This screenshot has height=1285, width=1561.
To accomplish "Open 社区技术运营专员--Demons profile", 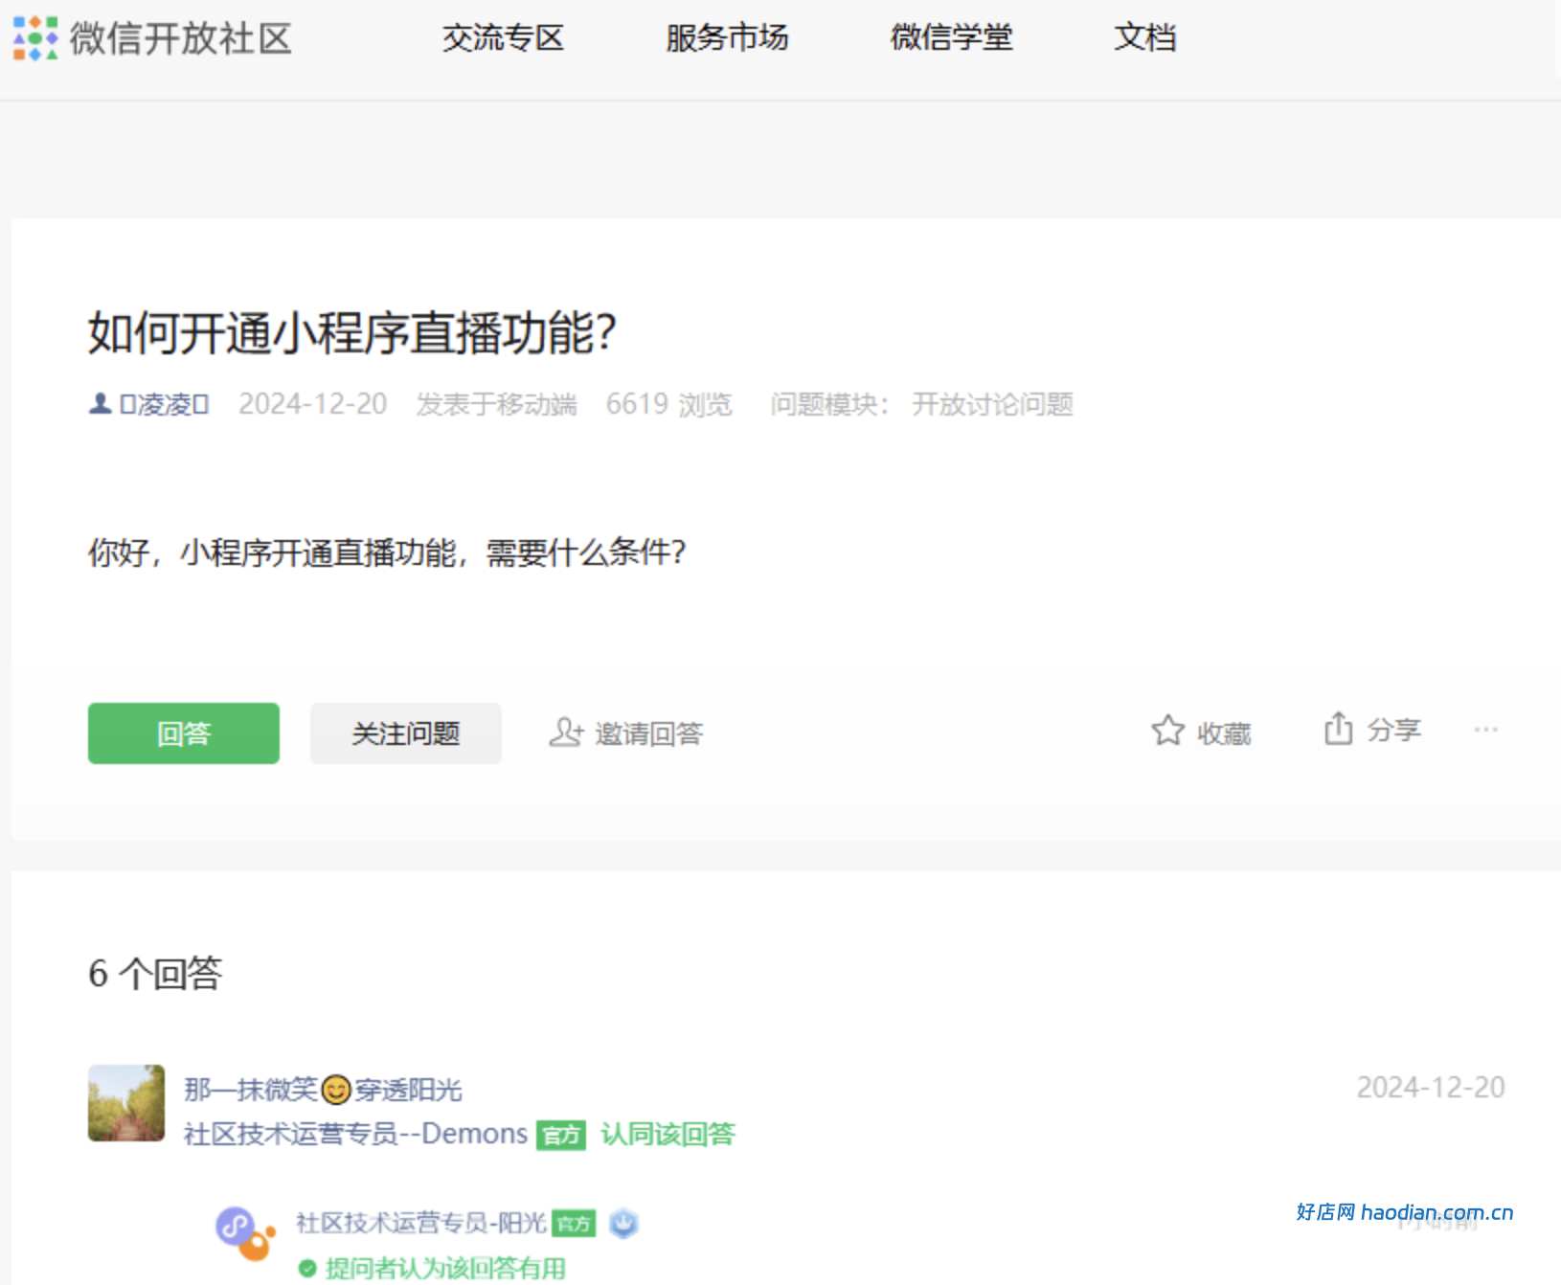I will (355, 1134).
